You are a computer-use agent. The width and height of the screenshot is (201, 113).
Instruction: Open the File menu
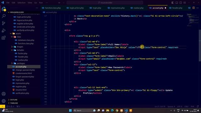pos(8,3)
